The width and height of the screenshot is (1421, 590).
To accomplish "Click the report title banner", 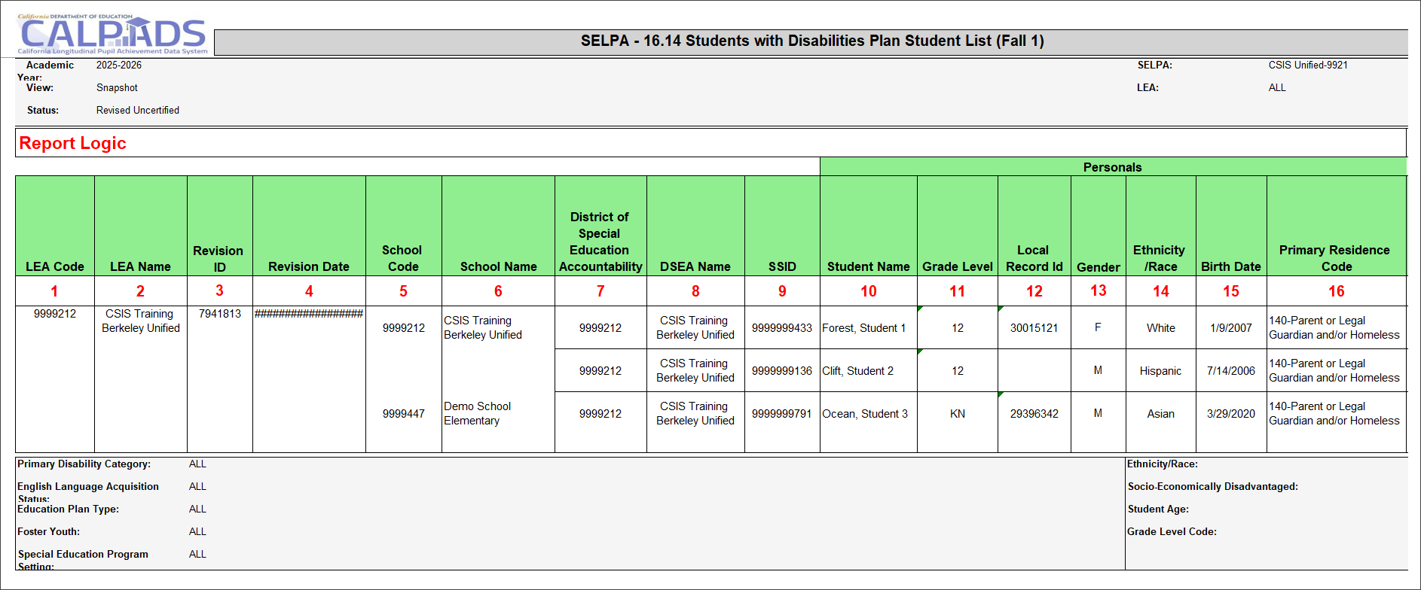I will pyautogui.click(x=811, y=41).
